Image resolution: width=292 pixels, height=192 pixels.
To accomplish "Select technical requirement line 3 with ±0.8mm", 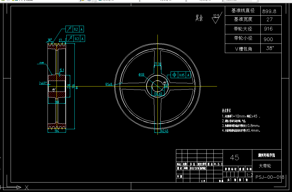I will 241,126.
